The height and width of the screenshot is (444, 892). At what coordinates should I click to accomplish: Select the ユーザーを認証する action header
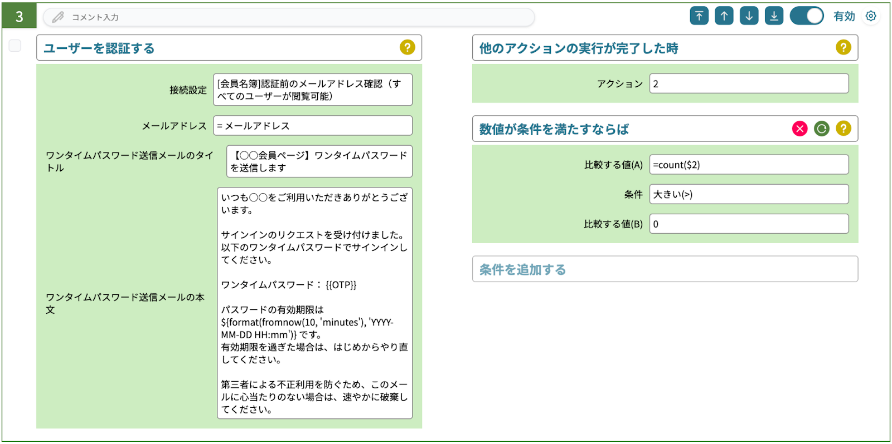coord(229,48)
